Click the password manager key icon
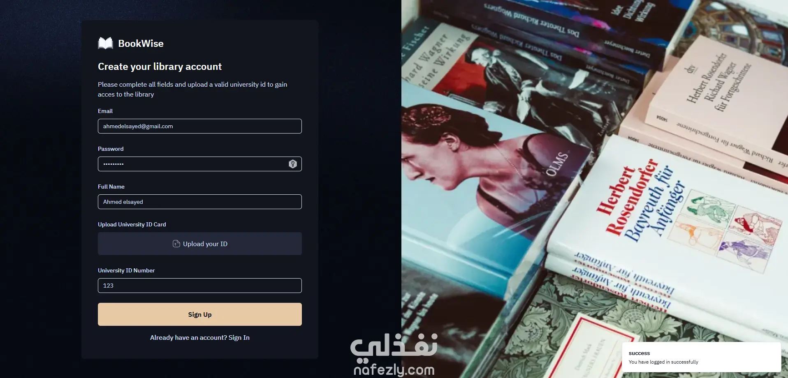This screenshot has width=788, height=378. point(293,164)
